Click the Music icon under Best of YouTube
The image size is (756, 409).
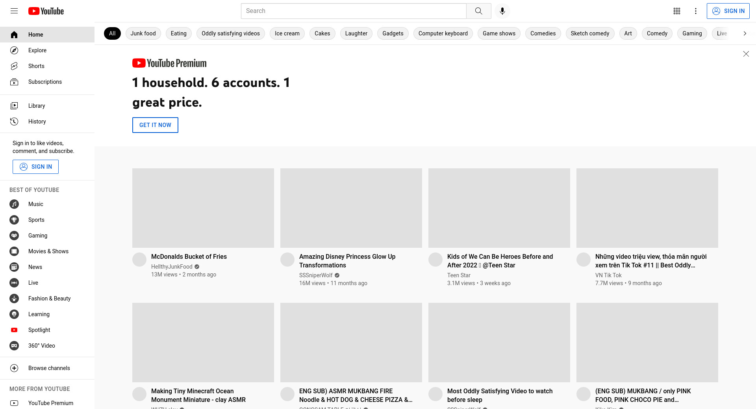click(14, 204)
